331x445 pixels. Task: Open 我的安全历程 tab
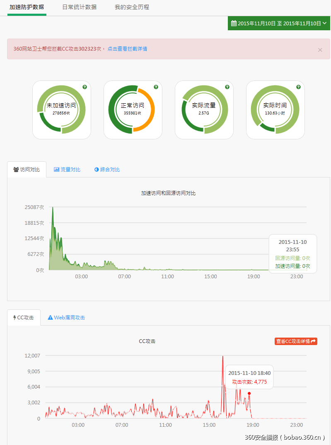pyautogui.click(x=132, y=7)
